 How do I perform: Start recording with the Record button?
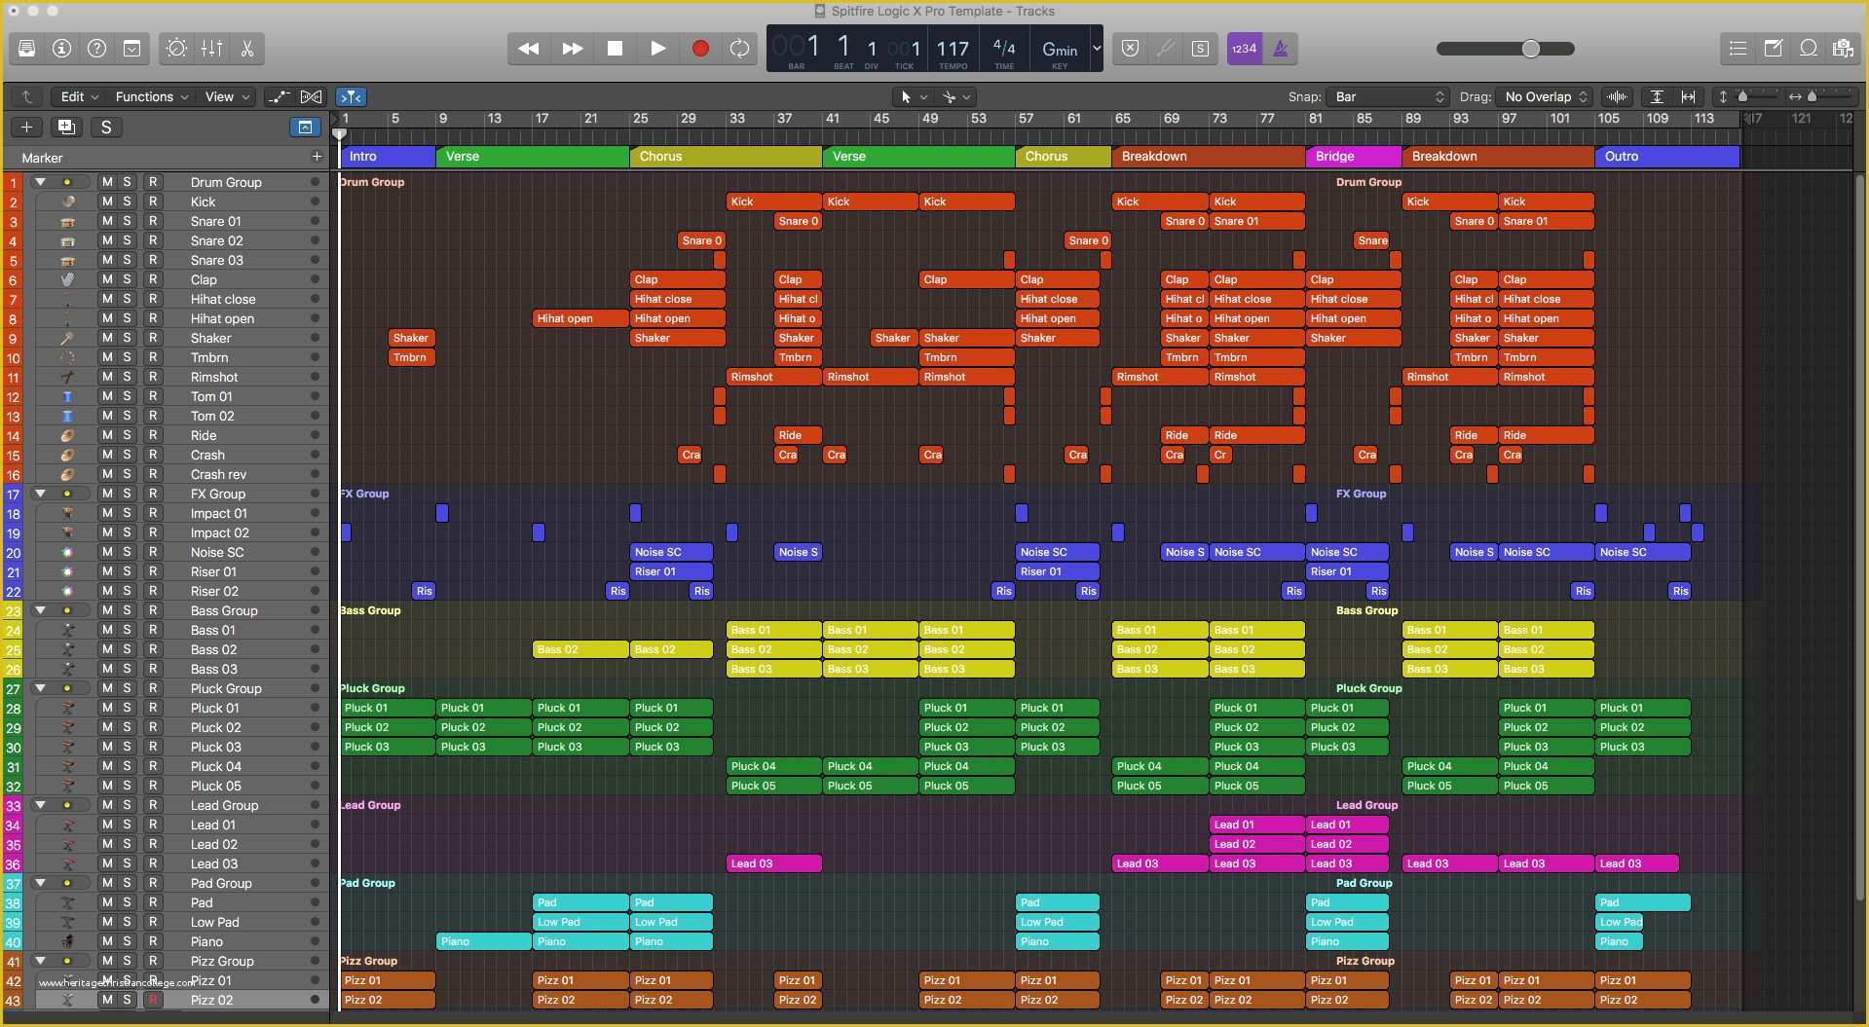point(700,49)
